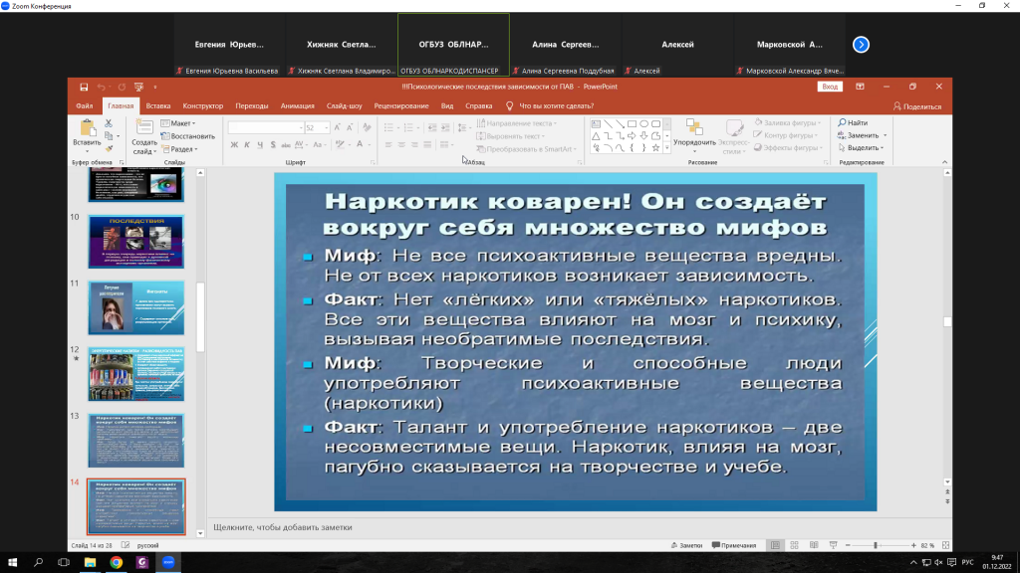Increase font size with larger A icon
Viewport: 1020px width, 573px height.
click(x=337, y=128)
